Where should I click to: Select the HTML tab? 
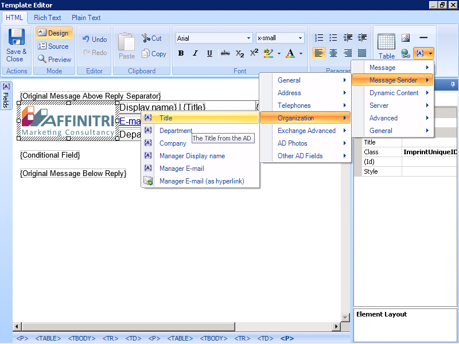point(14,18)
